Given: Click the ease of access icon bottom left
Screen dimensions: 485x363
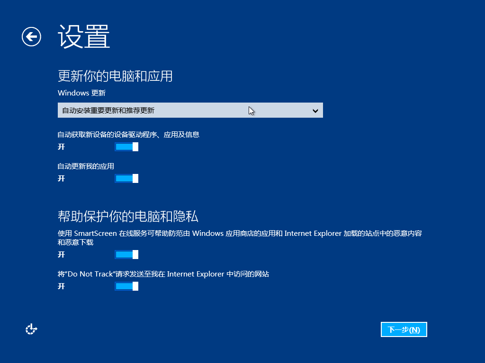Looking at the screenshot, I should point(31,328).
